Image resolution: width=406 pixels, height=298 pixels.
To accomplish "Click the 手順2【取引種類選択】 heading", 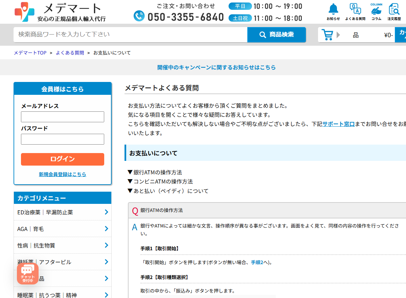I will (164, 277).
